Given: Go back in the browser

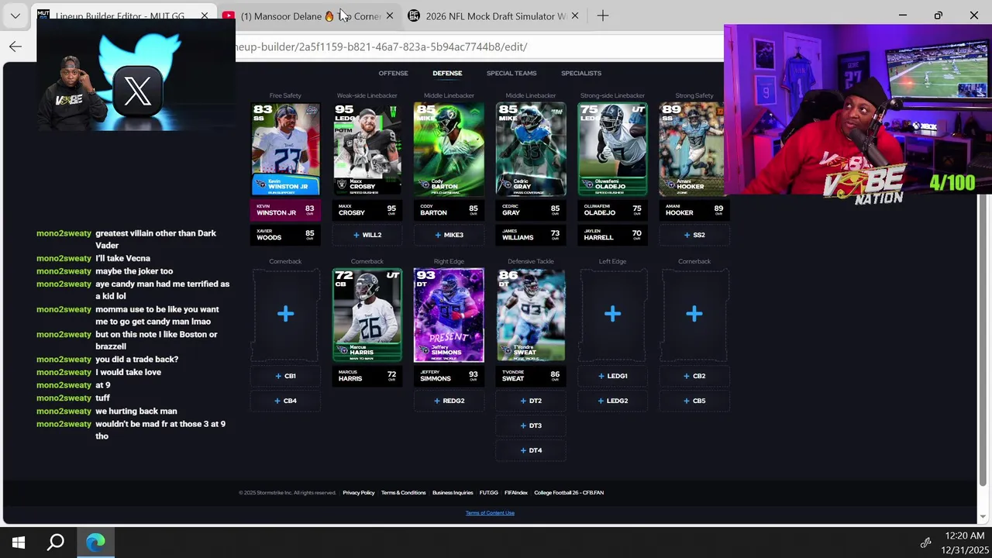Looking at the screenshot, I should (x=15, y=46).
